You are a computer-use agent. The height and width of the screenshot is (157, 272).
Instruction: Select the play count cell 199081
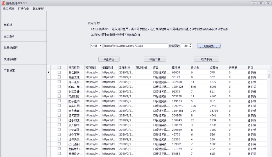[180, 144]
